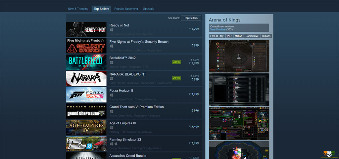Click the ₹ 1,299 price for Ready or Not

click(x=194, y=29)
